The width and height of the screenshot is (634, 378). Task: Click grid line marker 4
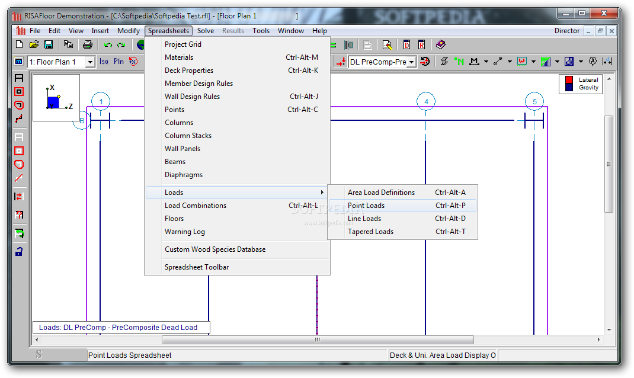click(x=426, y=101)
